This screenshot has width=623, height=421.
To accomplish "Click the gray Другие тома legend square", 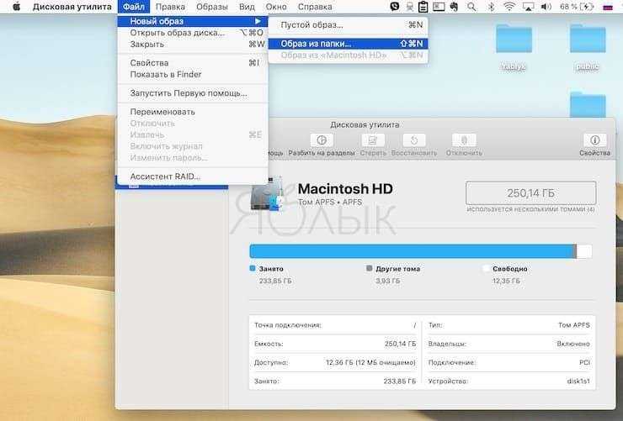I will point(369,268).
